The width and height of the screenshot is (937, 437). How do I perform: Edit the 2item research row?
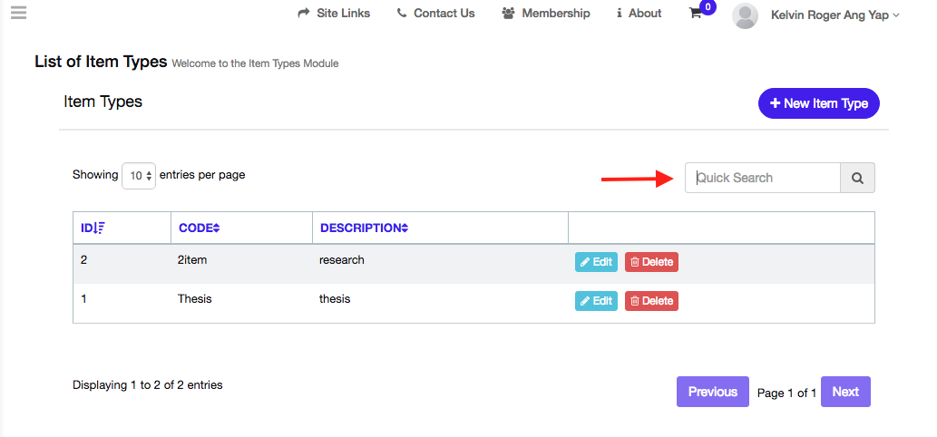point(596,262)
